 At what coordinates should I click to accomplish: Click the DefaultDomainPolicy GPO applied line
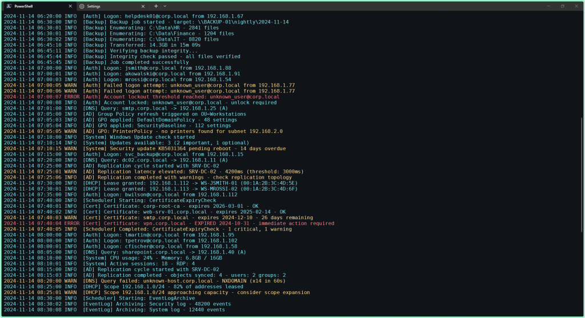(x=121, y=120)
